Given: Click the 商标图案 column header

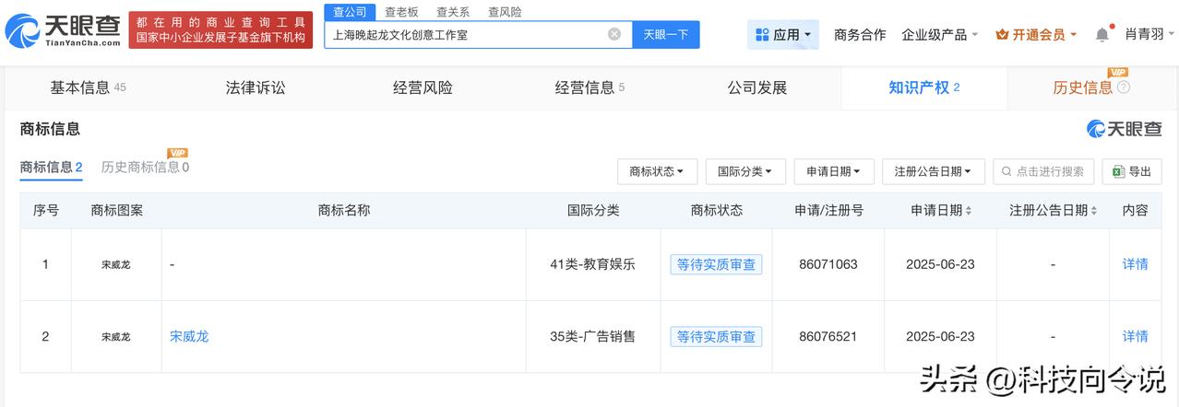Looking at the screenshot, I should pyautogui.click(x=116, y=211).
